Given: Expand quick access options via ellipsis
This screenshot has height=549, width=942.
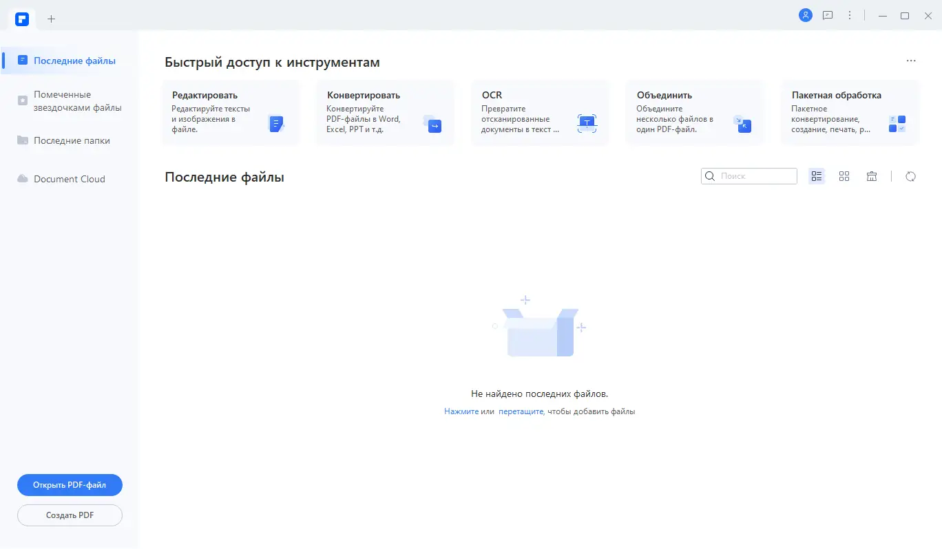Looking at the screenshot, I should [x=910, y=61].
